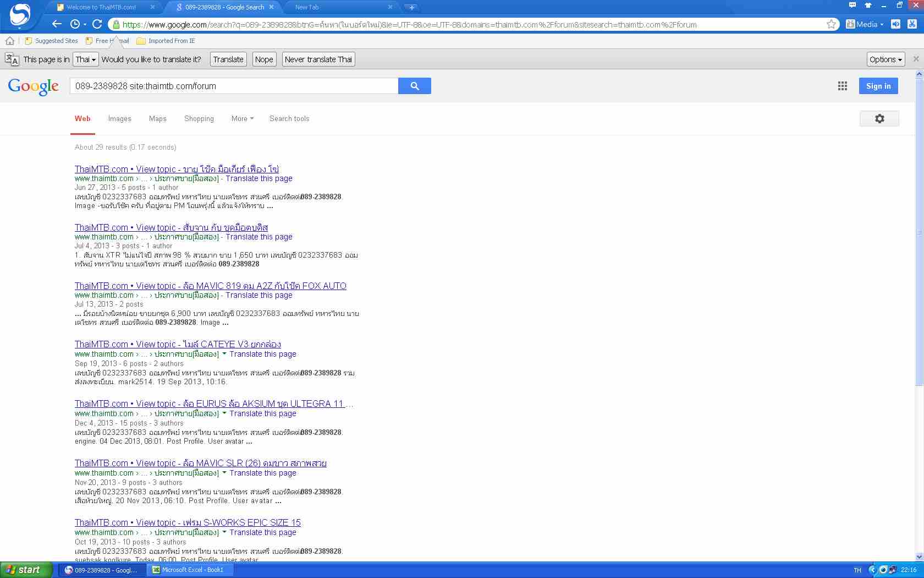Click the Maxthon browser logo menu
This screenshot has width=924, height=578.
click(20, 15)
